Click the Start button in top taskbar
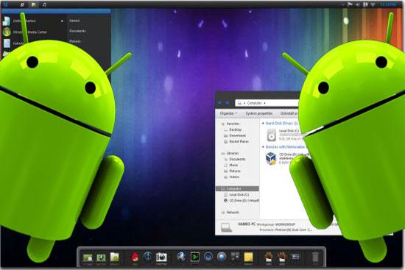 pos(6,4)
